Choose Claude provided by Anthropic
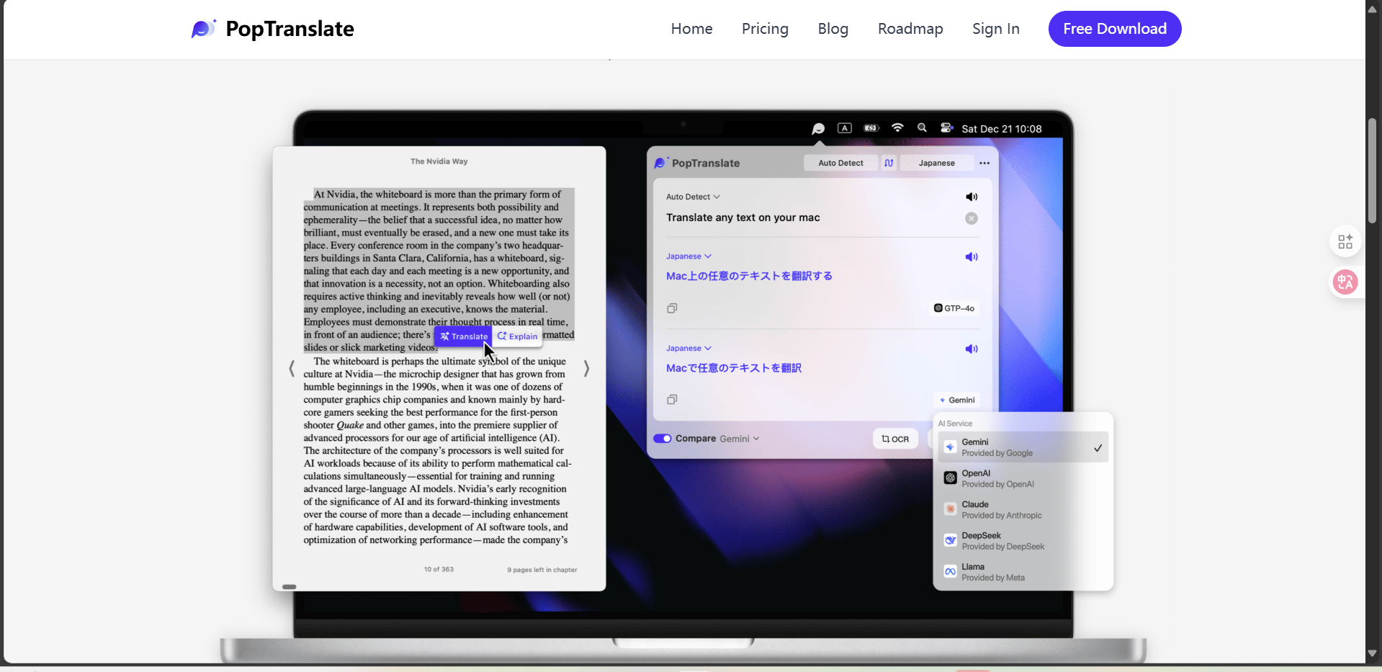This screenshot has height=672, width=1382. [x=1023, y=509]
